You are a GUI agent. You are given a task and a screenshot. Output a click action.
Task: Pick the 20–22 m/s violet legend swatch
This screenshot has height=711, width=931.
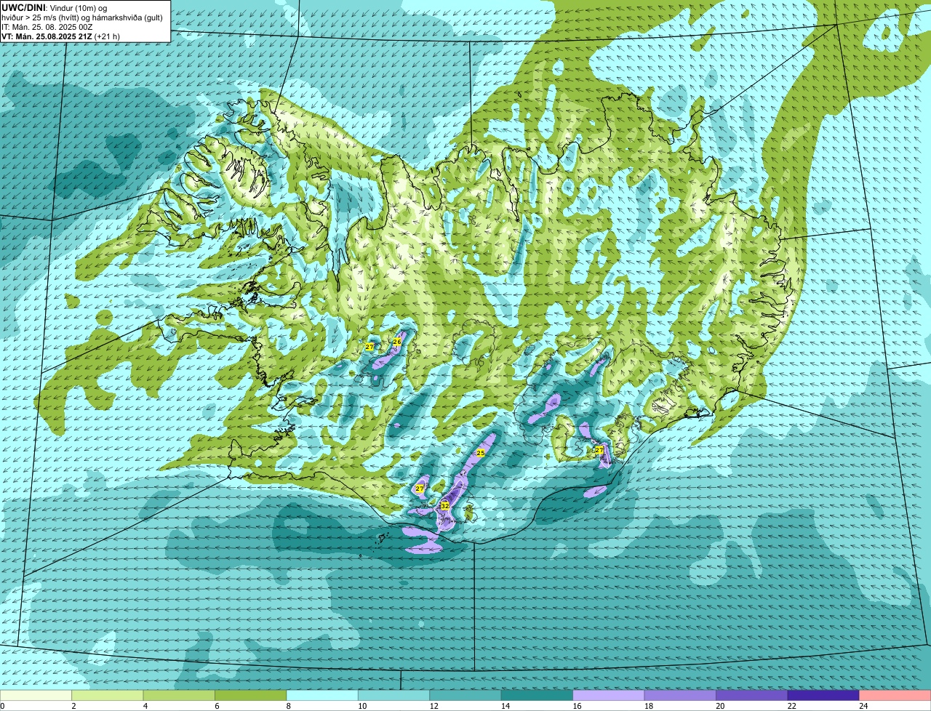[752, 696]
